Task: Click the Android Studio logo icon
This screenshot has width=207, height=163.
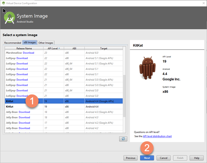Action: click(x=9, y=18)
